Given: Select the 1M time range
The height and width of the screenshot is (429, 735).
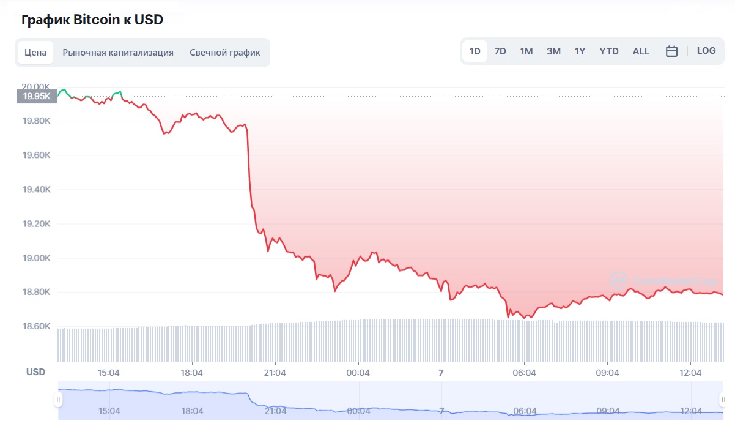Looking at the screenshot, I should [526, 51].
